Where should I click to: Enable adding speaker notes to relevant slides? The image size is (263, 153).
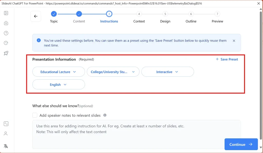pos(35,115)
